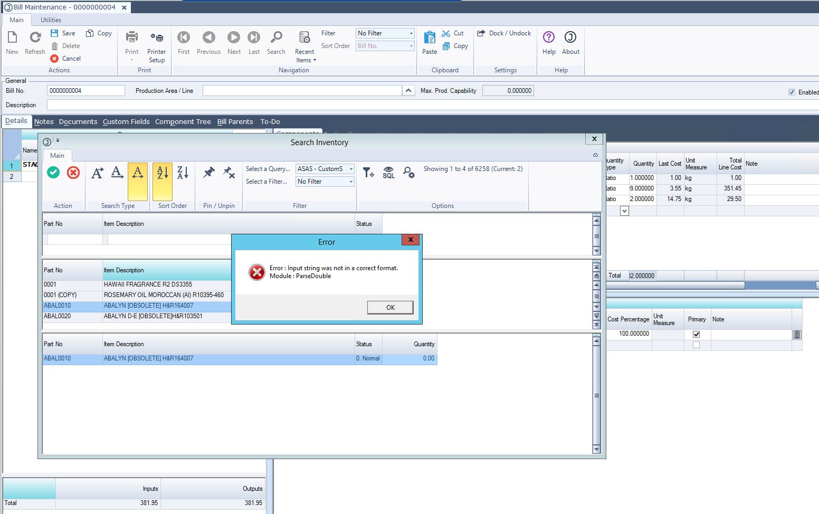The image size is (819, 514).
Task: Click the Bill No. input field
Action: [x=85, y=91]
